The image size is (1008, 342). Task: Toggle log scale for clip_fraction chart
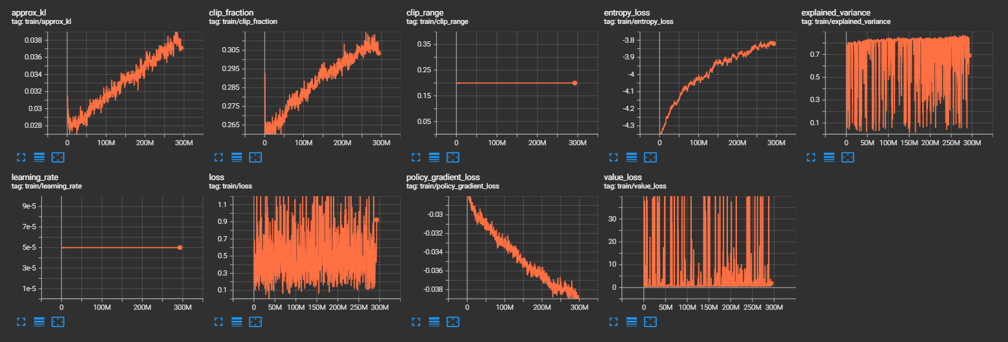(236, 157)
